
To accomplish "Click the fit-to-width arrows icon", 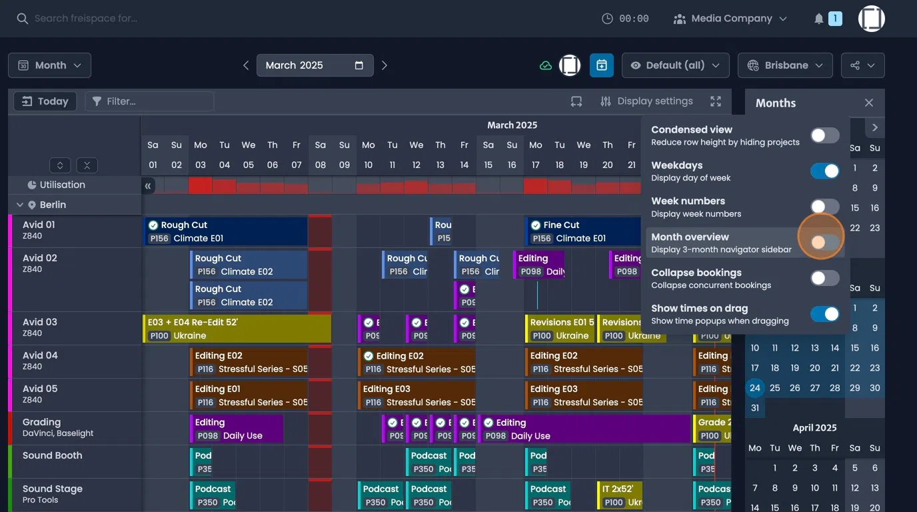I will tap(576, 101).
